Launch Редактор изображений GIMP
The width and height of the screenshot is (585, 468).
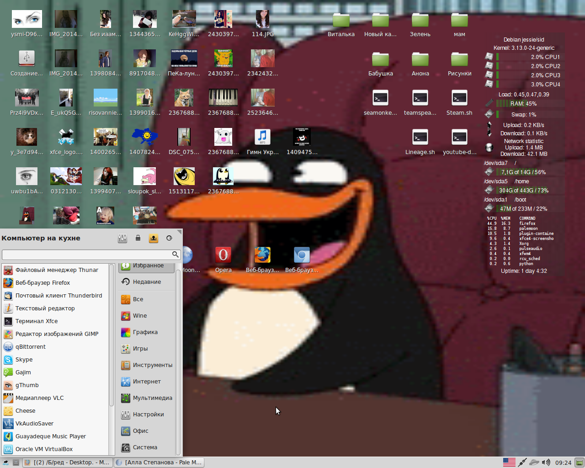[55, 334]
